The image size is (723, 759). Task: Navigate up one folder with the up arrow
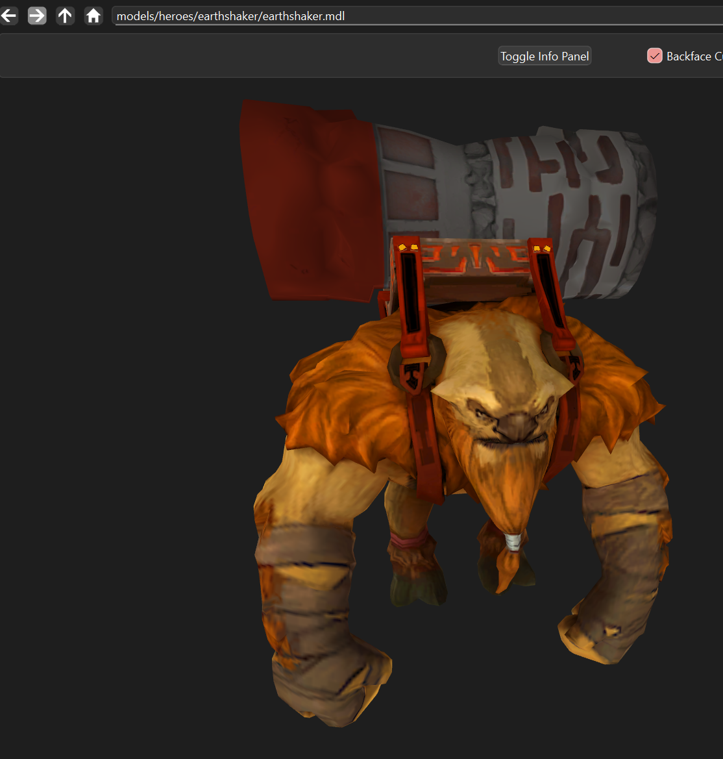click(x=65, y=16)
